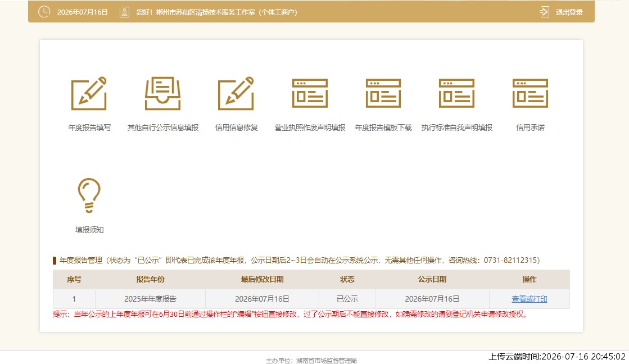Open the 信用承诺 form icon
Image resolution: width=629 pixels, height=364 pixels.
pyautogui.click(x=530, y=93)
